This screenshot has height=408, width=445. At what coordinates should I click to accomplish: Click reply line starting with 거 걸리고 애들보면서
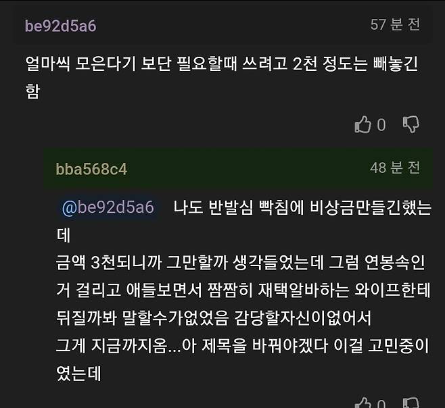tap(243, 290)
